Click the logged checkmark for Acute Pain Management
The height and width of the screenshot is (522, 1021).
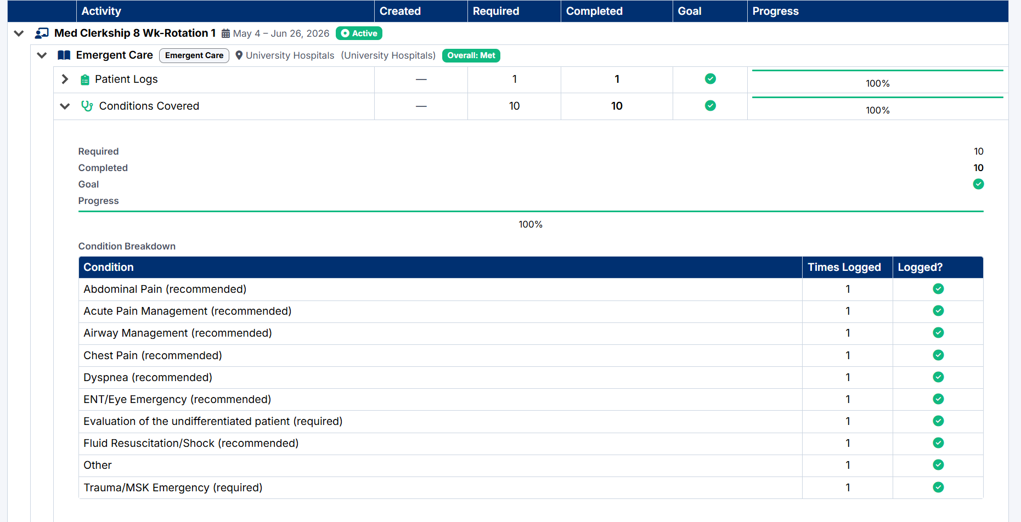938,311
